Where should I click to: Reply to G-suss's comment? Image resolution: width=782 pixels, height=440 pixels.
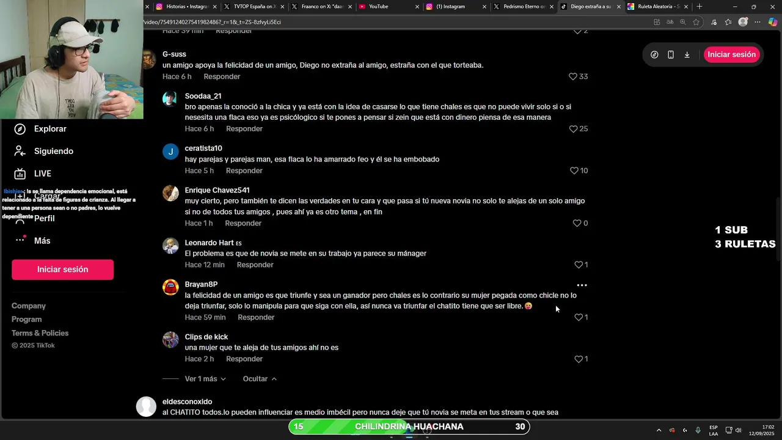click(222, 76)
